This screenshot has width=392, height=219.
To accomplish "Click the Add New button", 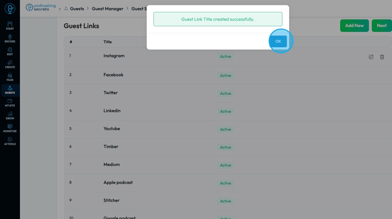I will [x=354, y=26].
